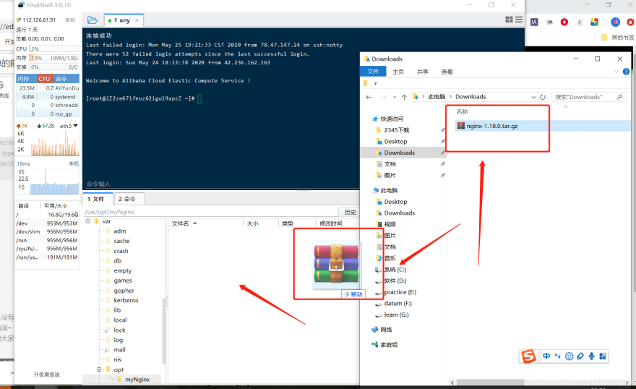Go back in Explorer navigation
Screen dimensions: 636x389
point(369,97)
